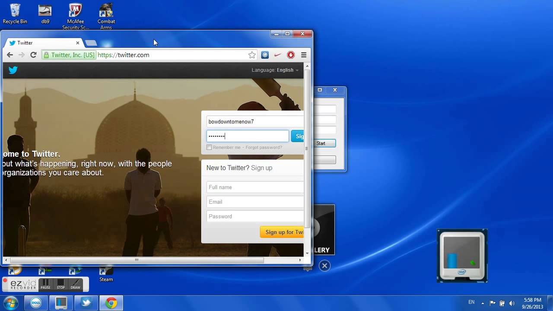This screenshot has width=553, height=311.
Task: Close the Twitter tab
Action: (x=78, y=43)
